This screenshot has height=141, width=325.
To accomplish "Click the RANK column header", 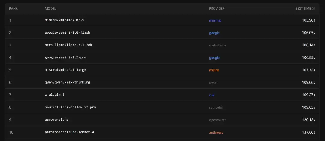I will (13, 9).
